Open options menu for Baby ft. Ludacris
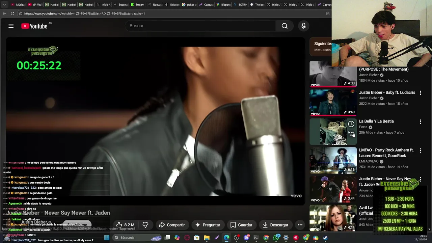This screenshot has width=432, height=243. tap(420, 93)
